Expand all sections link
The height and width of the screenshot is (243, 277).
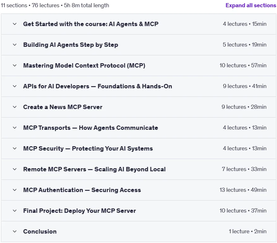click(251, 5)
